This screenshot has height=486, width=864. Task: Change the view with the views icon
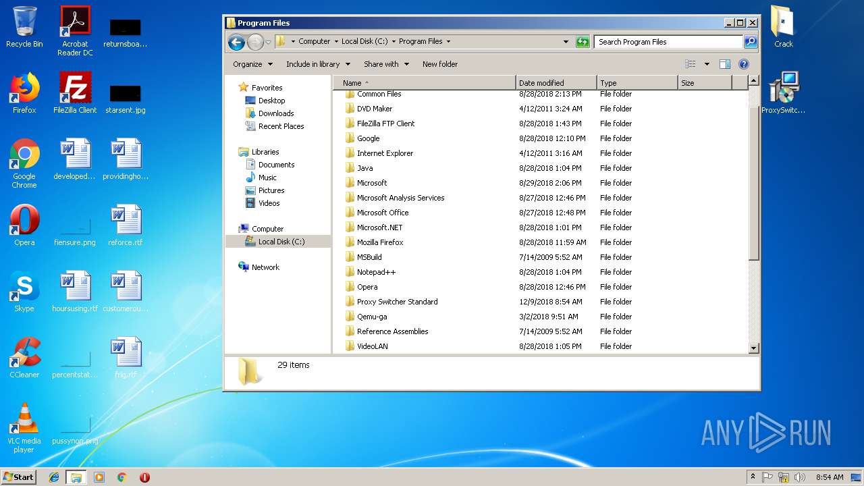pos(691,64)
